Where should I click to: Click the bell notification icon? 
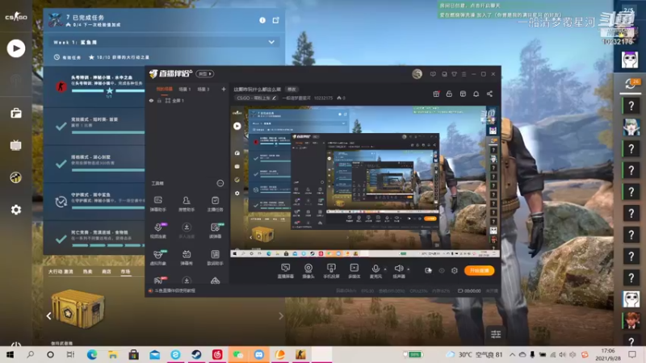pyautogui.click(x=476, y=94)
